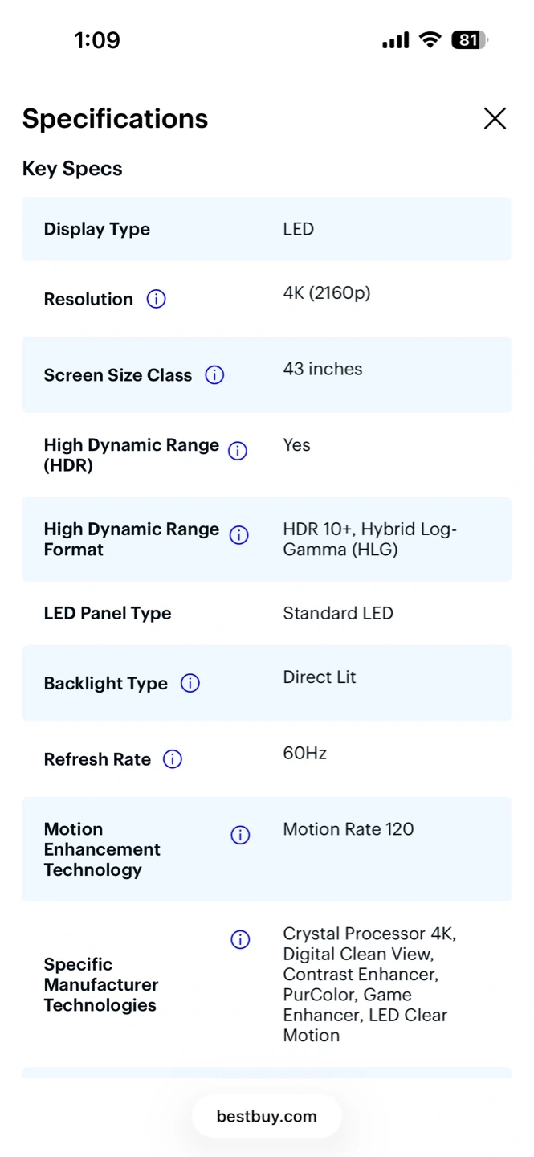
Task: Select the Display Type row
Action: click(266, 229)
